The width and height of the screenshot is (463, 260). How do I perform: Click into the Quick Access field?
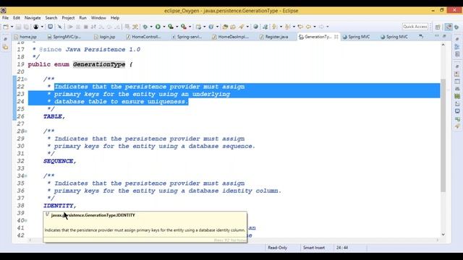coord(415,27)
